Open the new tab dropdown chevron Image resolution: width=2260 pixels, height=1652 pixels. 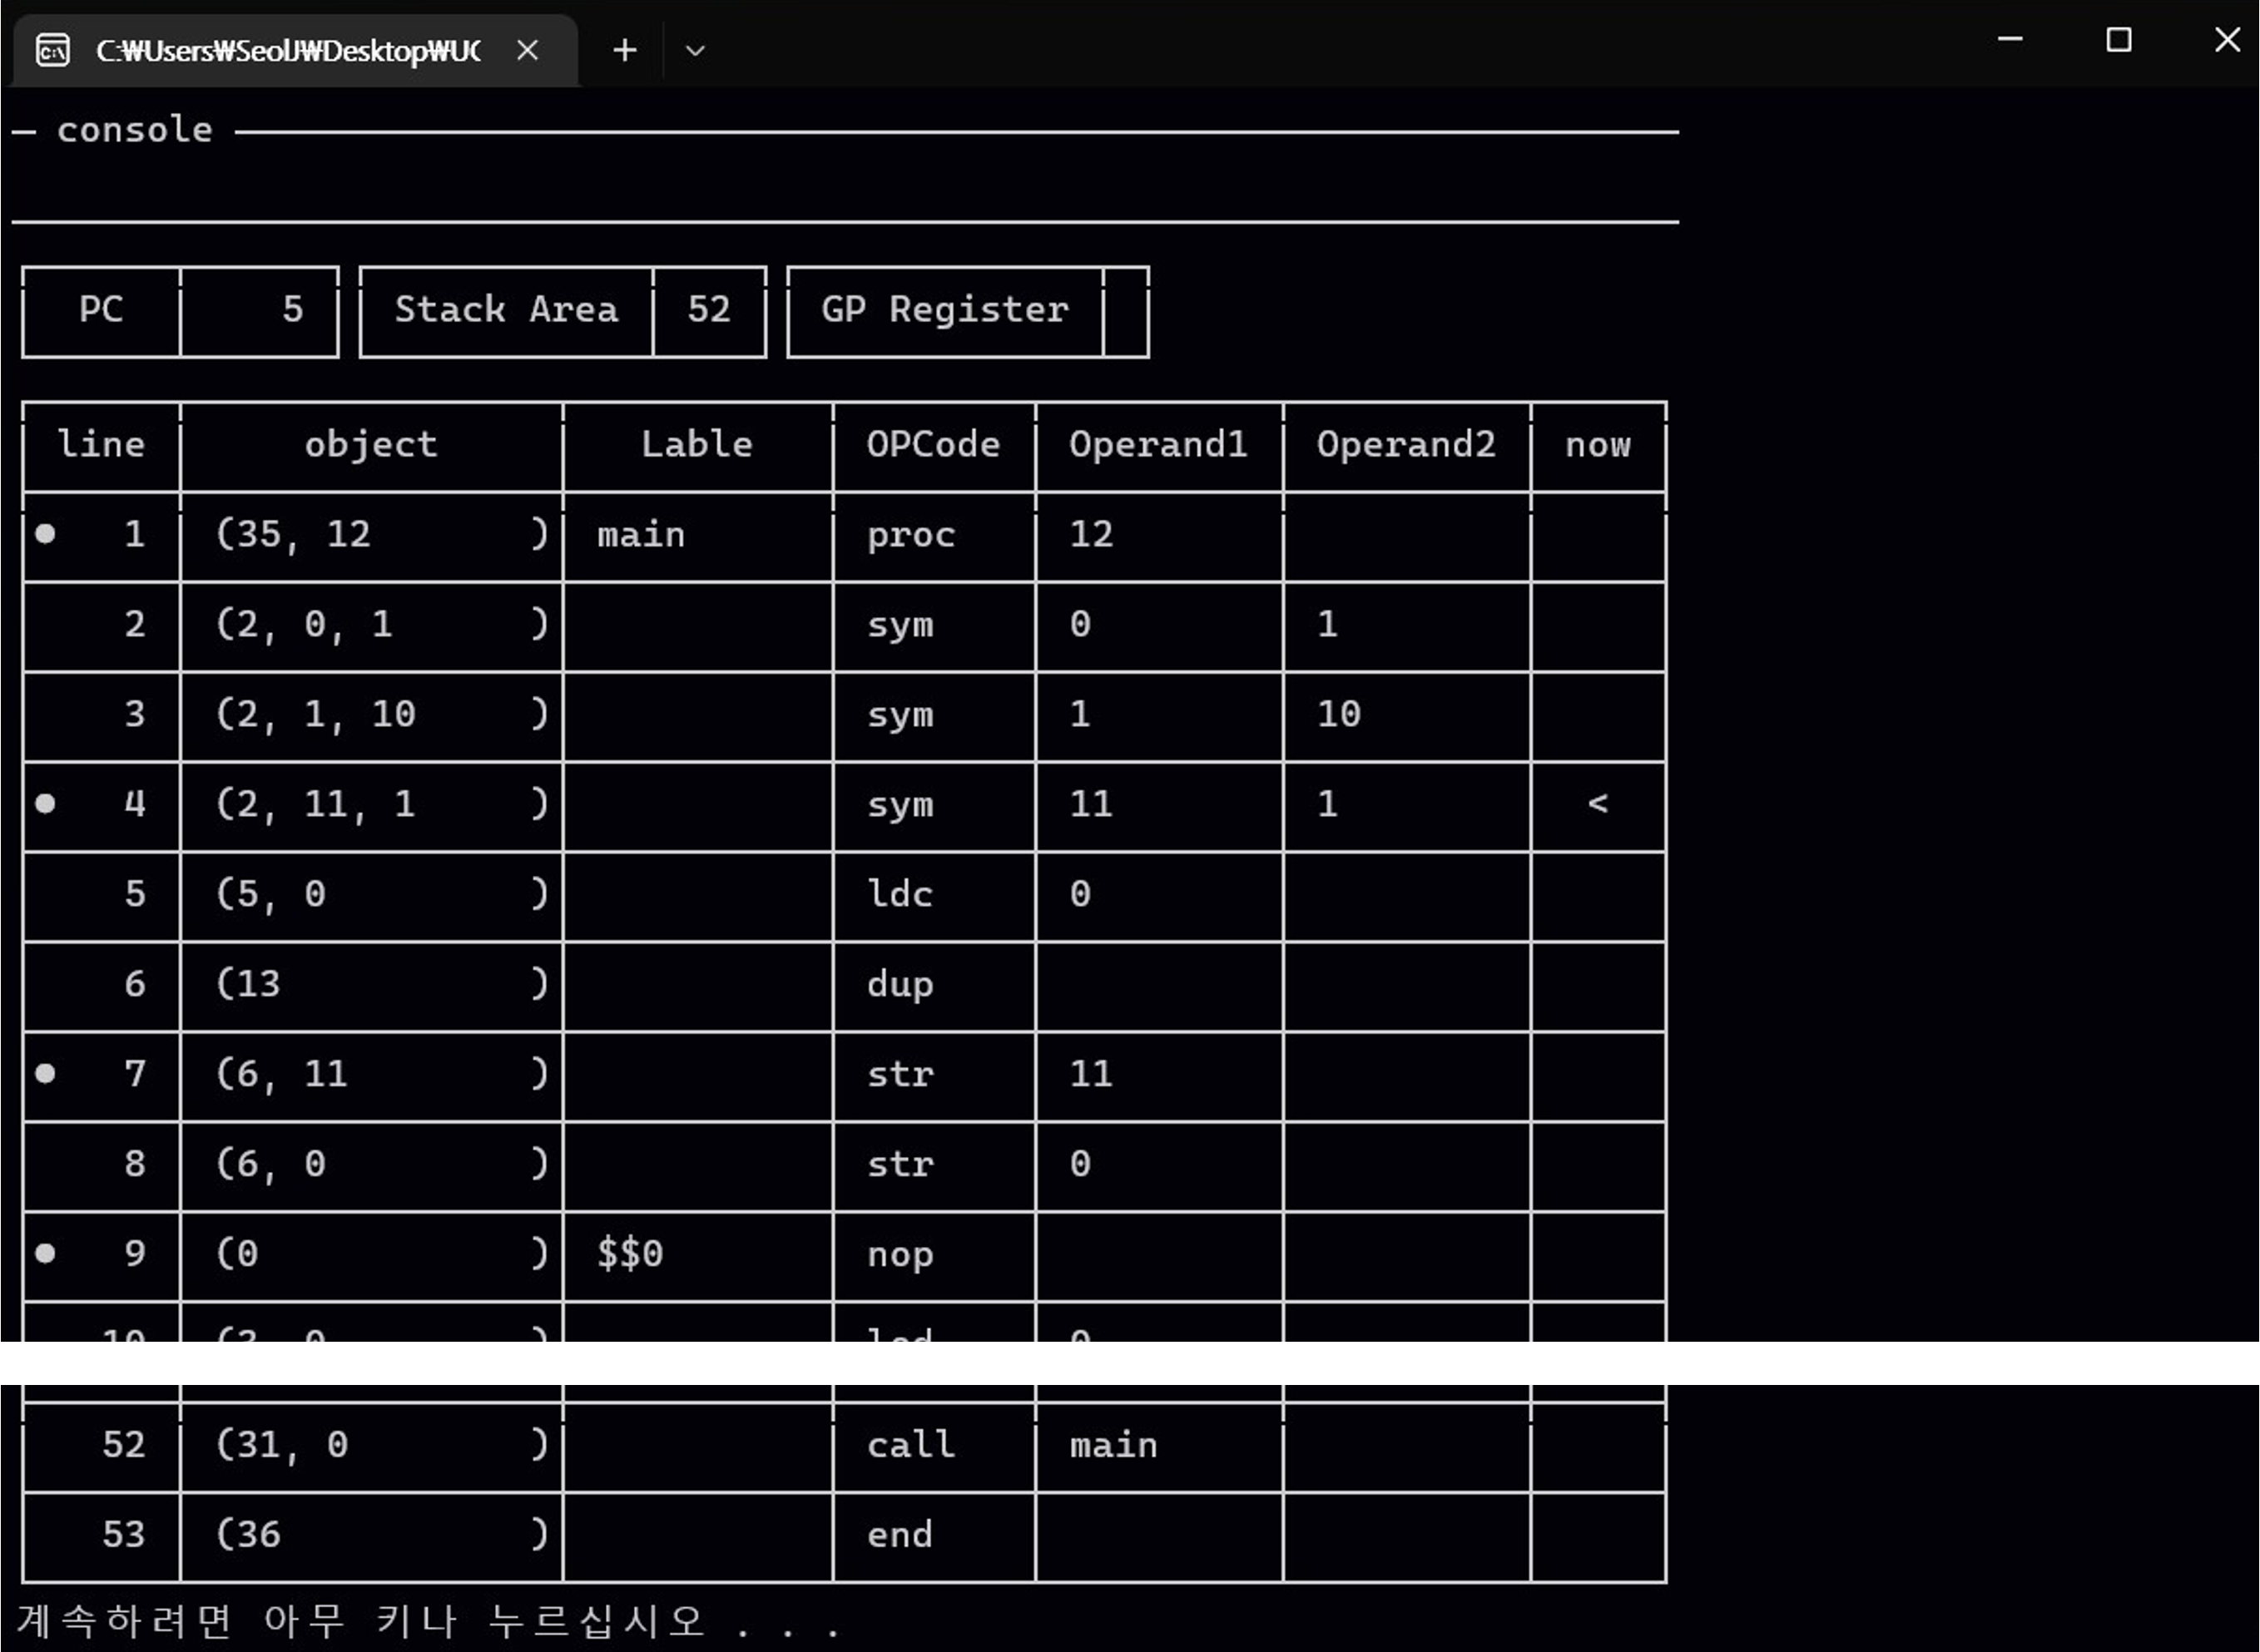click(x=694, y=50)
